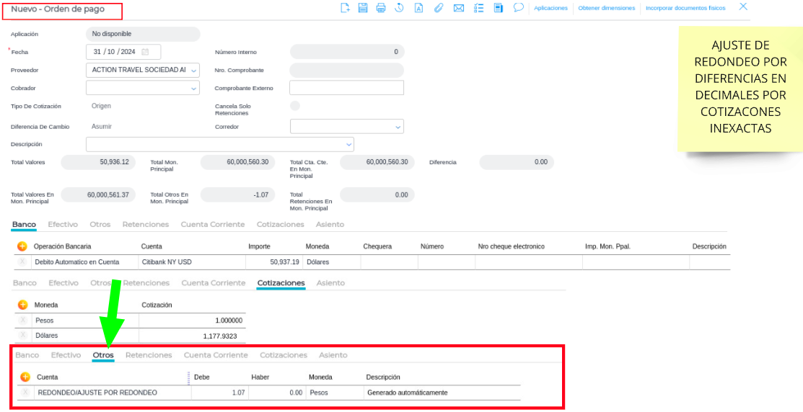Click the Comprobante Externo input field
The height and width of the screenshot is (412, 803).
coord(346,88)
